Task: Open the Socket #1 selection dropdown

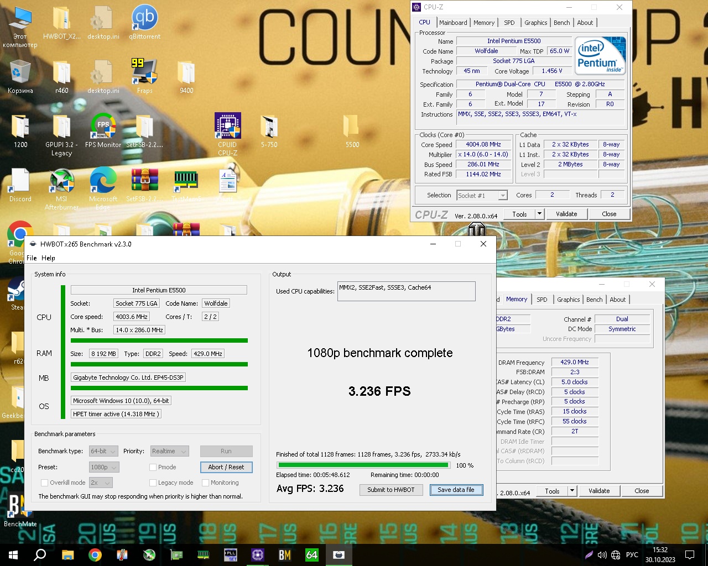Action: pyautogui.click(x=482, y=195)
